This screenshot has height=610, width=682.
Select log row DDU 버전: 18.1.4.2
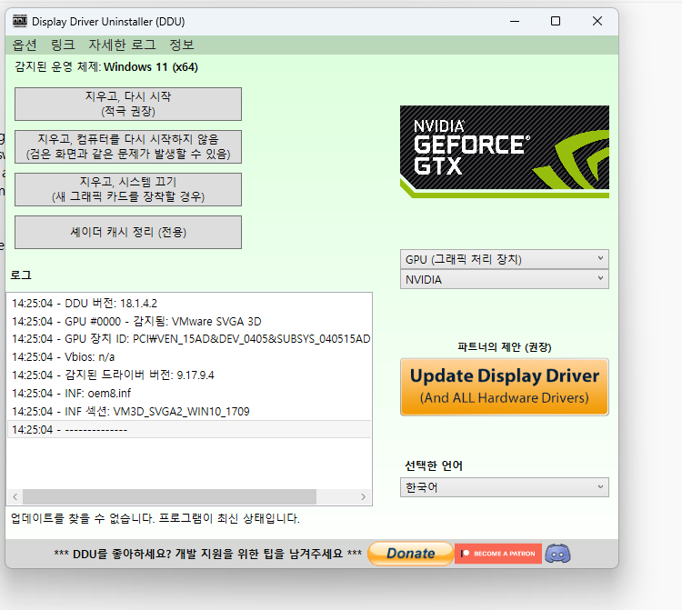point(189,303)
